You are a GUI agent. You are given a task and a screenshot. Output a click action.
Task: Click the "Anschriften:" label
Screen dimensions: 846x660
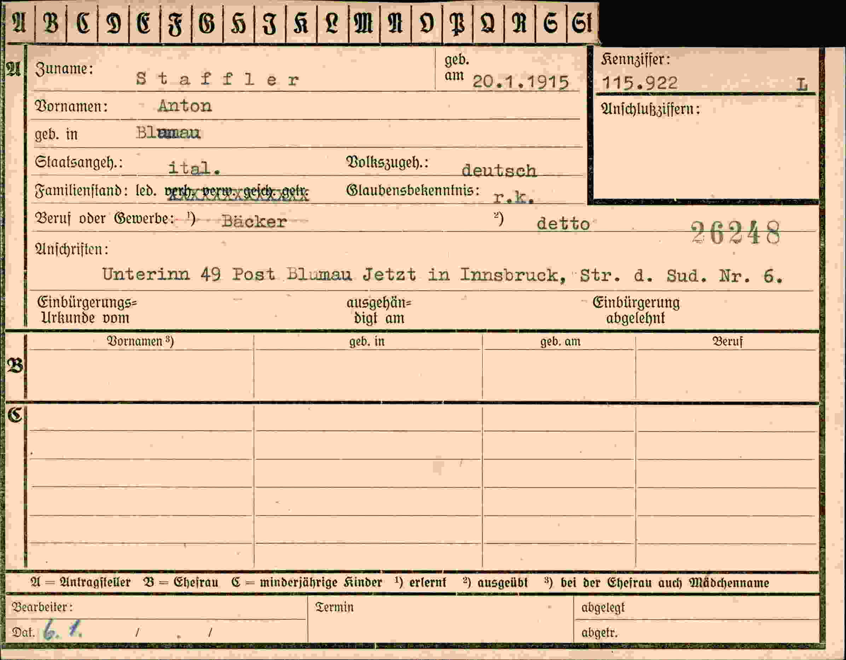point(72,249)
